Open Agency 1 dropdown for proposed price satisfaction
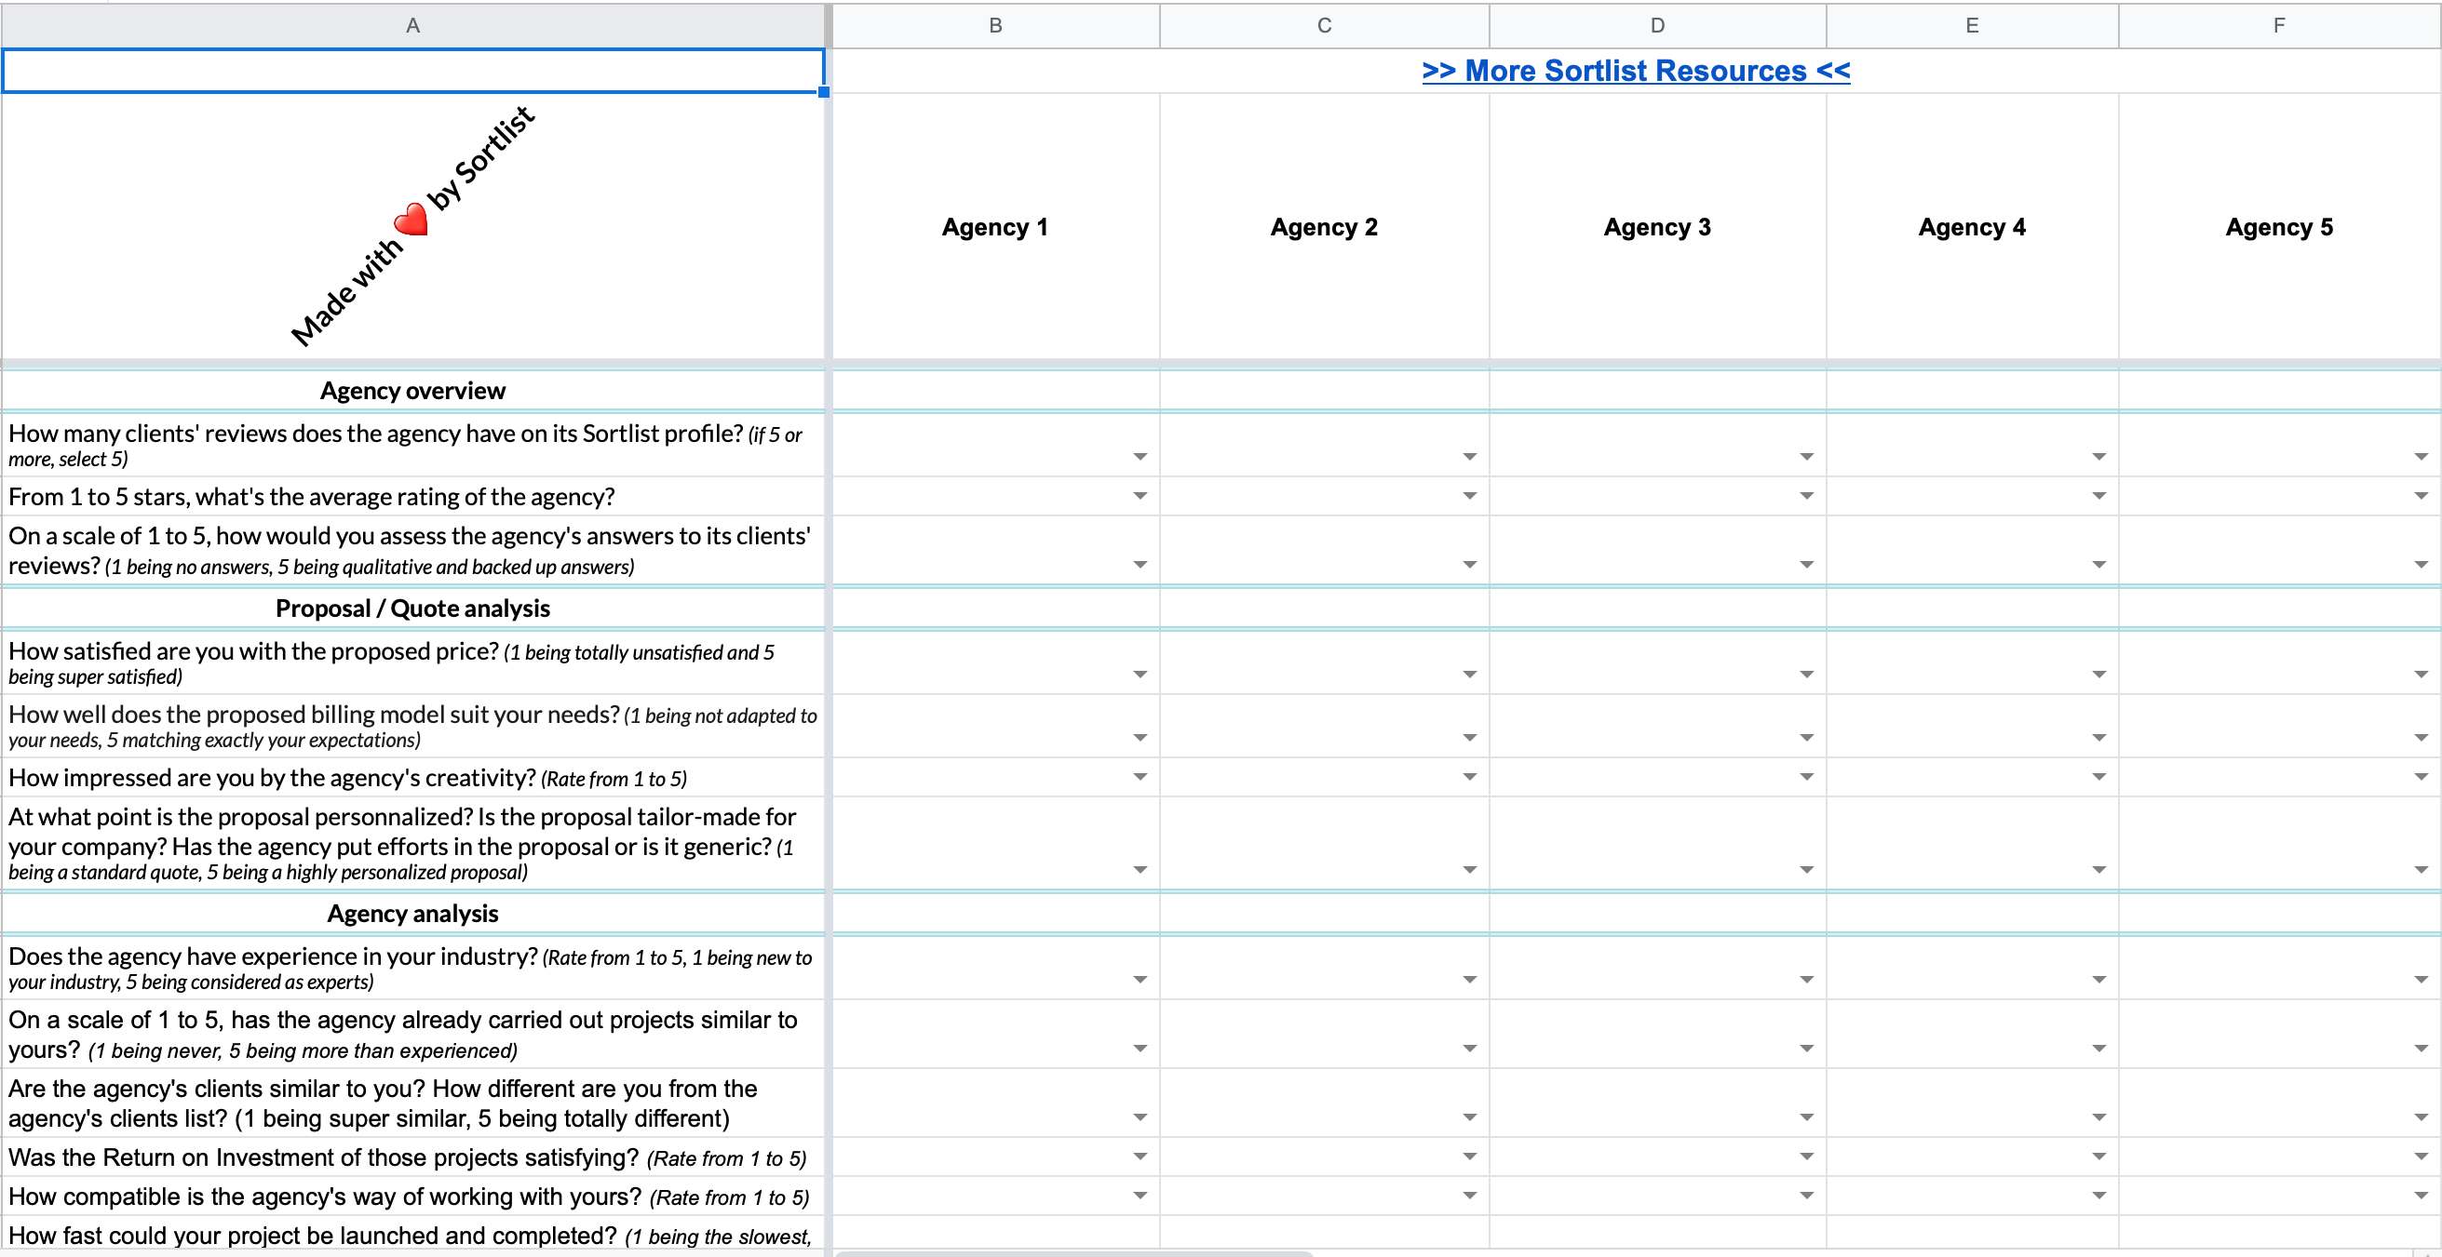This screenshot has height=1257, width=2442. (1140, 675)
